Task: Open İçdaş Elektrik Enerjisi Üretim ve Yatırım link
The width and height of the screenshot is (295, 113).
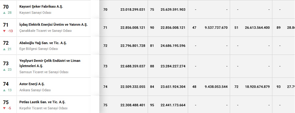Action: click(53, 24)
